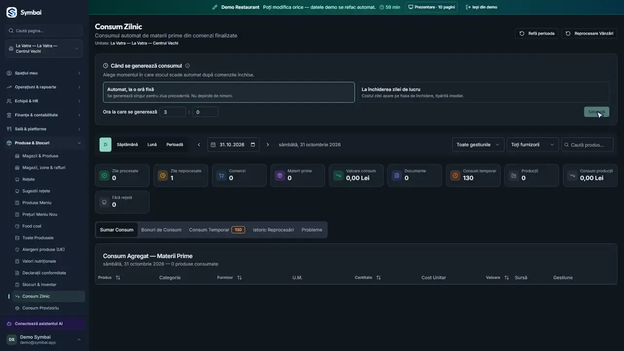This screenshot has height=351, width=624.
Task: Switch period view to Săptămână
Action: click(x=127, y=145)
